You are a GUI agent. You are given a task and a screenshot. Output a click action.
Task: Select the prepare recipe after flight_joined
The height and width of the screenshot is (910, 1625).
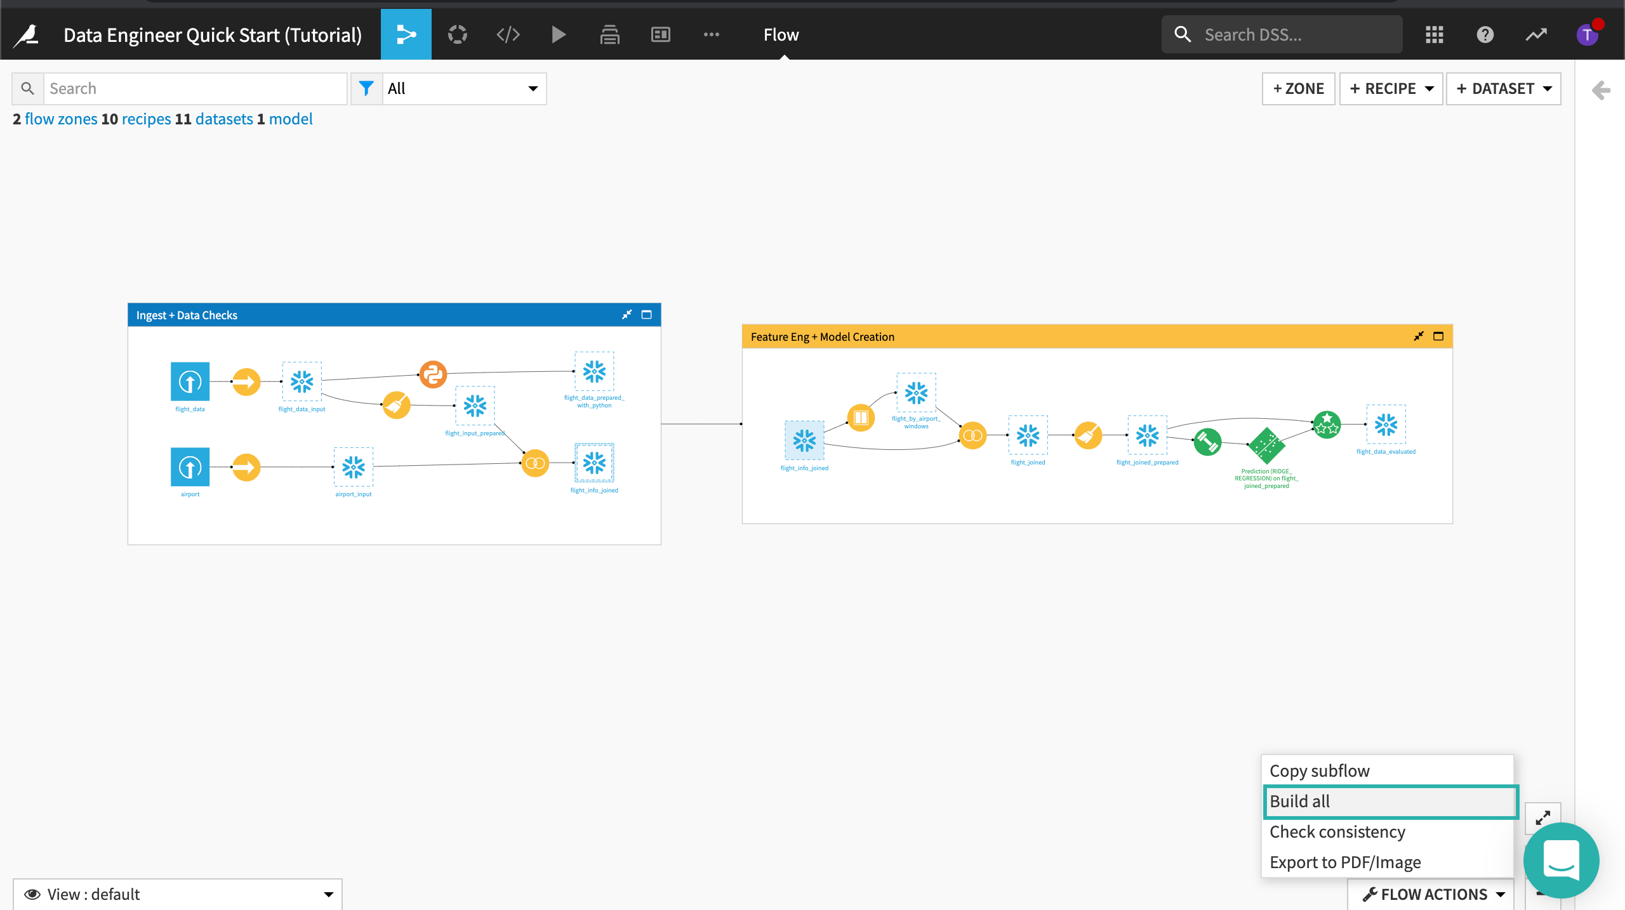1088,435
